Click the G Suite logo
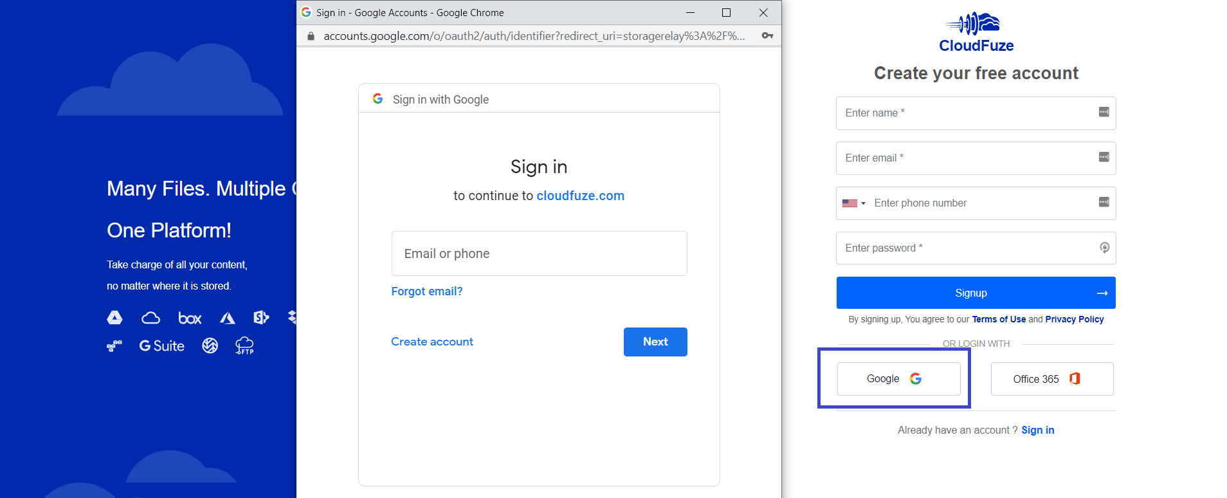The image size is (1227, 498). click(162, 346)
